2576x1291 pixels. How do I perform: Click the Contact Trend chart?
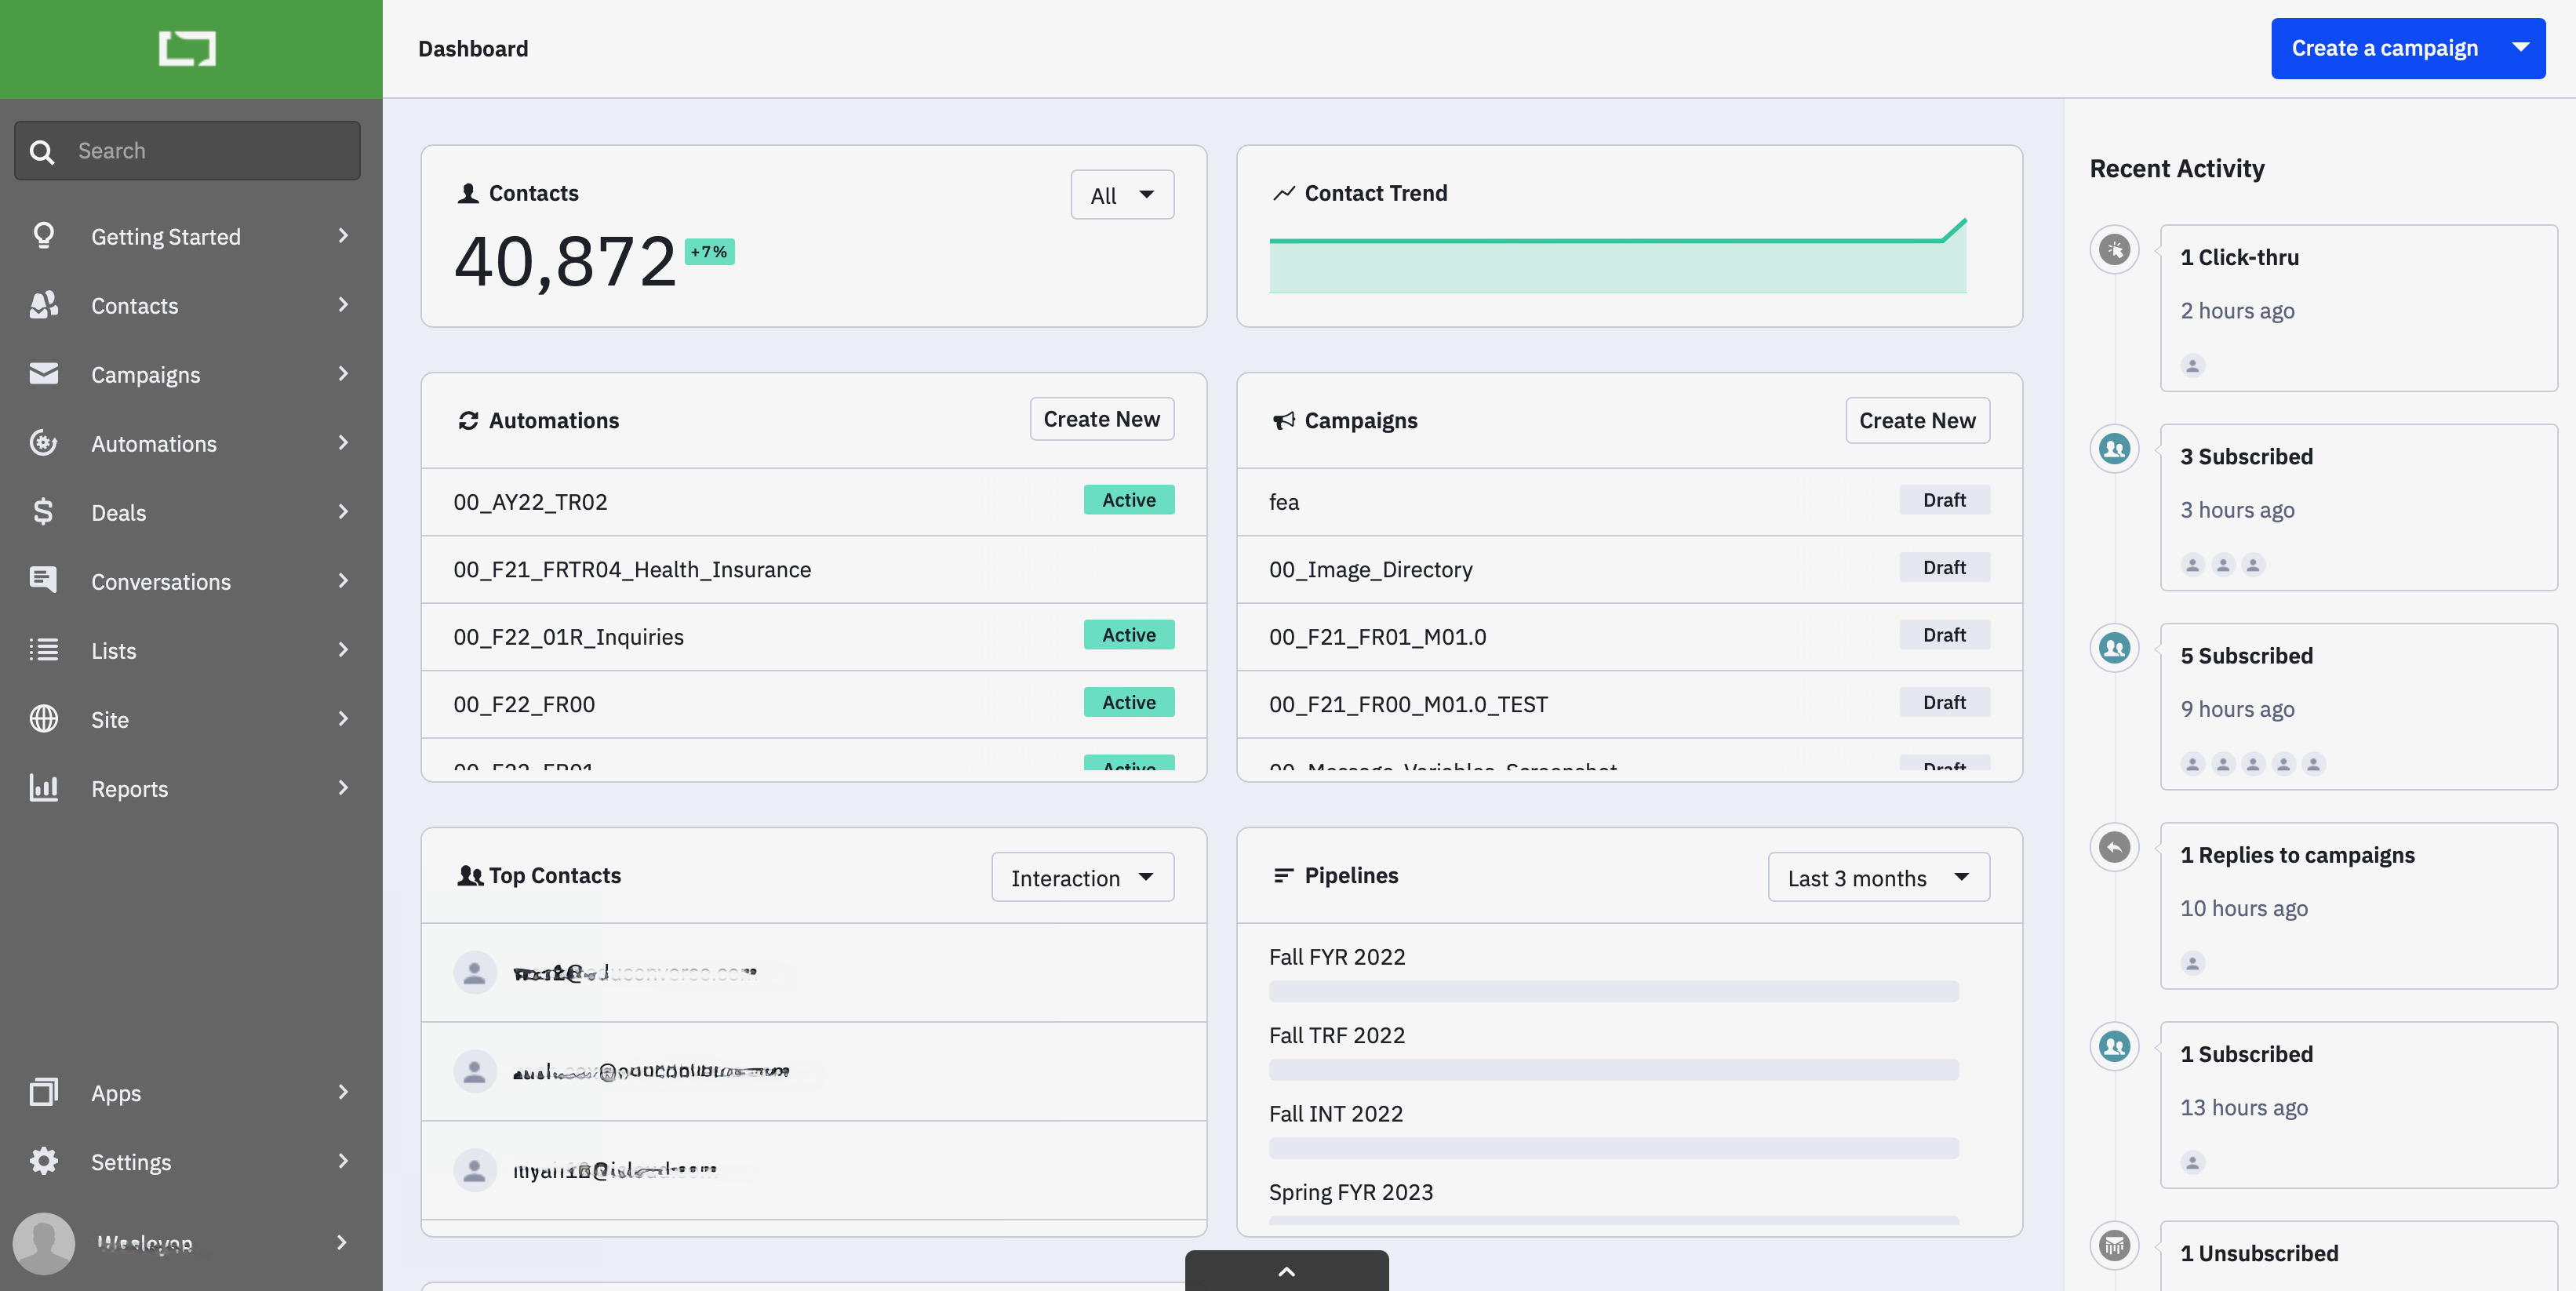pyautogui.click(x=1617, y=255)
